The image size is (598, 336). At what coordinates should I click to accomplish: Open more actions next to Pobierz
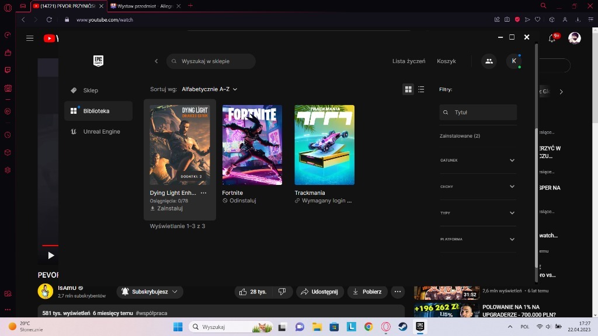(x=397, y=292)
